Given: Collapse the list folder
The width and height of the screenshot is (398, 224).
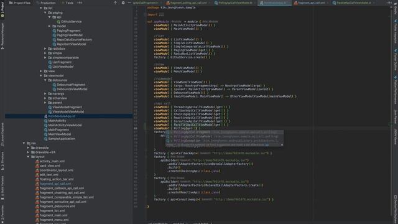Looking at the screenshot, I should point(41,8).
